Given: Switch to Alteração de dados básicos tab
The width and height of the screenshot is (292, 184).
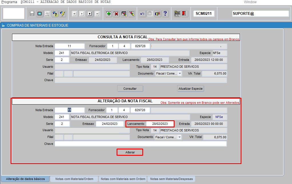Looking at the screenshot, I should (25, 179).
